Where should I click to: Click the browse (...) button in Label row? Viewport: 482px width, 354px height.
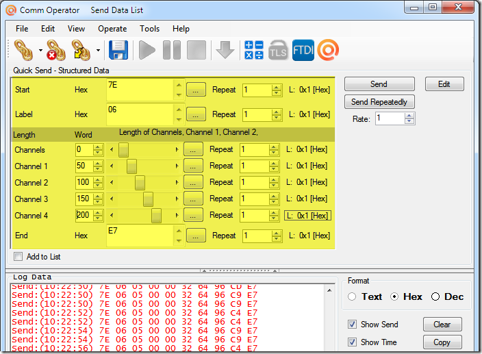tap(196, 114)
